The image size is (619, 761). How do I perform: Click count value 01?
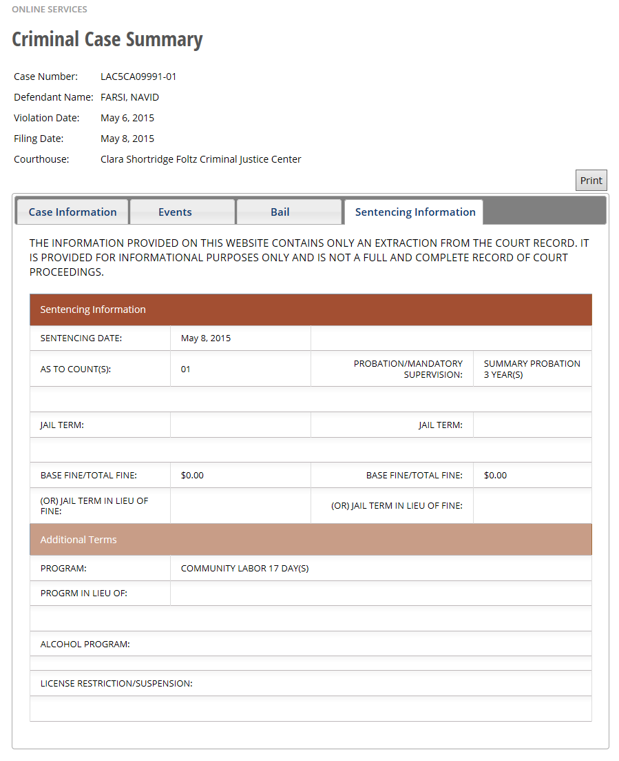(186, 369)
